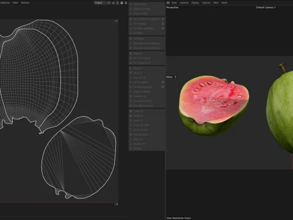The height and width of the screenshot is (220, 293).
Task: Open options gear for Set UVW from Projection
Action: coord(163,19)
